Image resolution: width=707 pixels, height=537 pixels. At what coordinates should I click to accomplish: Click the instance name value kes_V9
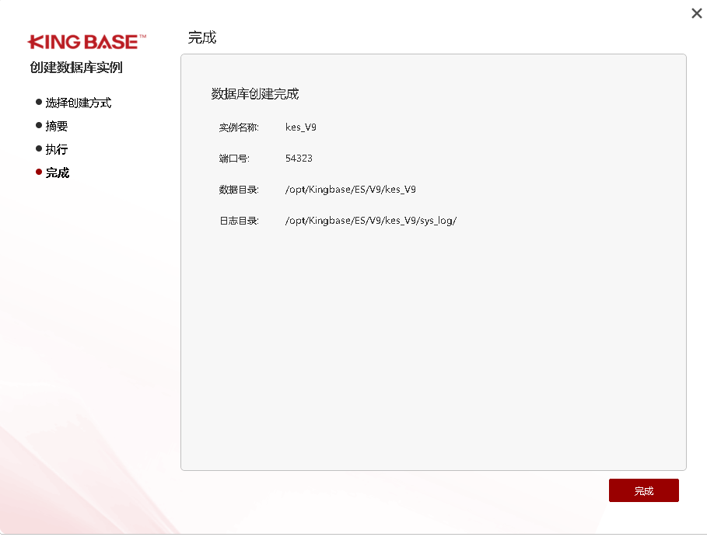pyautogui.click(x=301, y=127)
